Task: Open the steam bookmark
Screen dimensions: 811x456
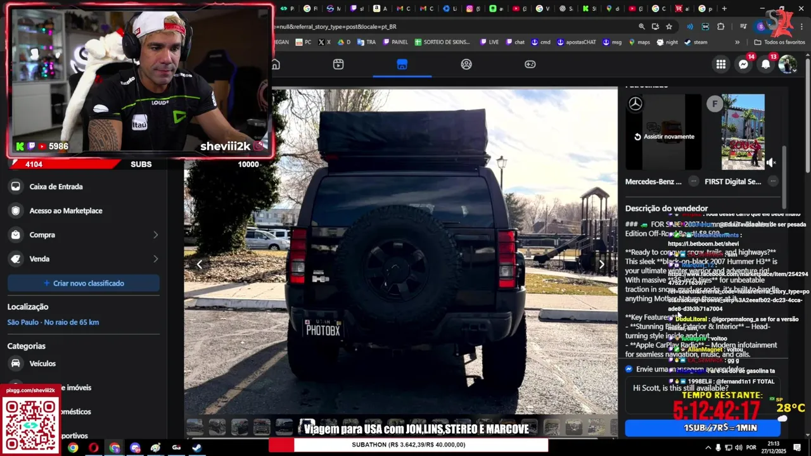Action: [696, 42]
